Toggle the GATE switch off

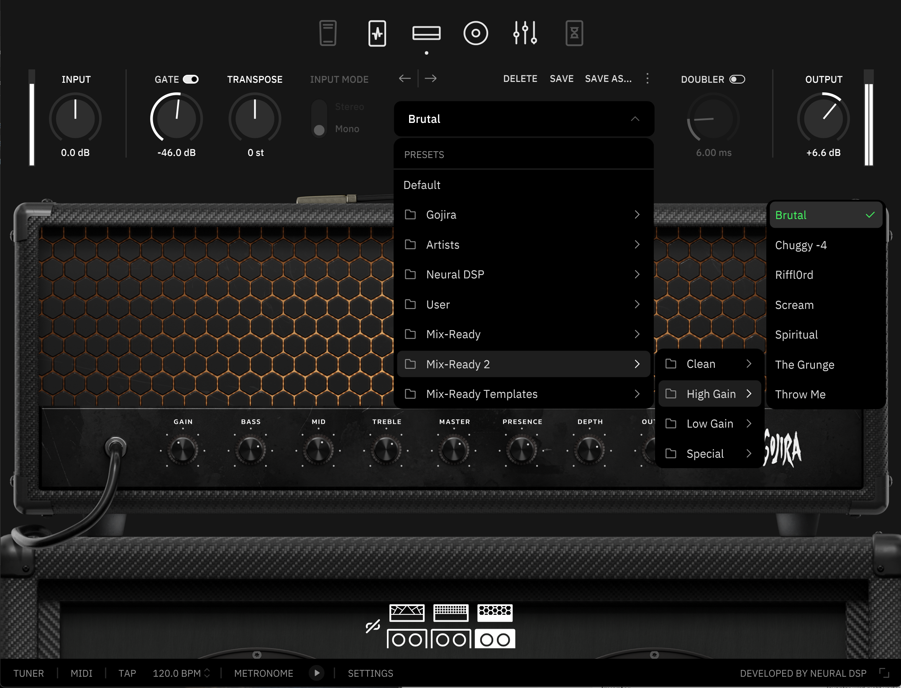point(192,79)
